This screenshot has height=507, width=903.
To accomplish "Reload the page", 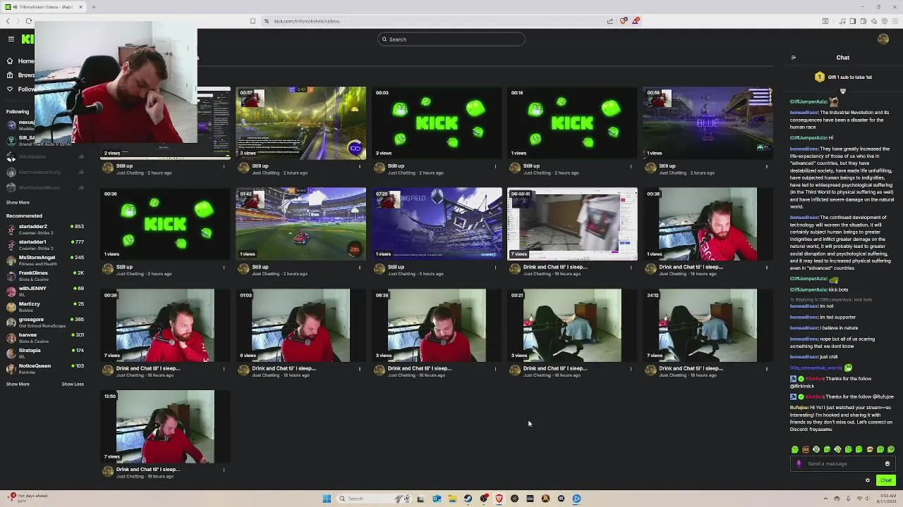I will [28, 21].
